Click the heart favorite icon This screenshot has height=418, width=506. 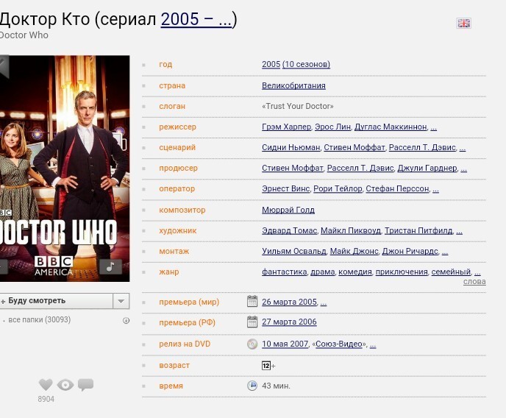[x=46, y=385]
